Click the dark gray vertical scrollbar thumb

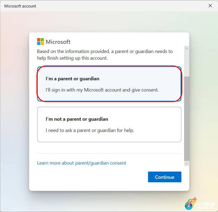click(186, 119)
